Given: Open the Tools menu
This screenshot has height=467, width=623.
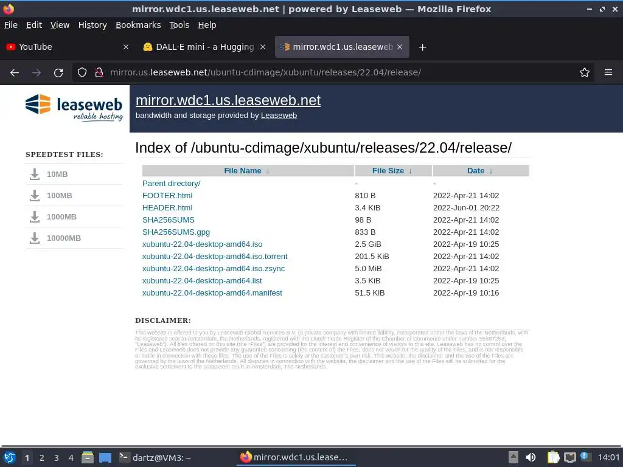Looking at the screenshot, I should pos(179,25).
